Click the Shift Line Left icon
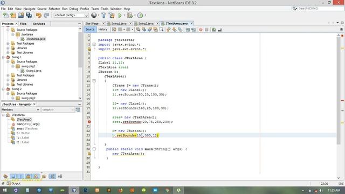Image resolution: width=345 pixels, height=194 pixels. (x=188, y=30)
